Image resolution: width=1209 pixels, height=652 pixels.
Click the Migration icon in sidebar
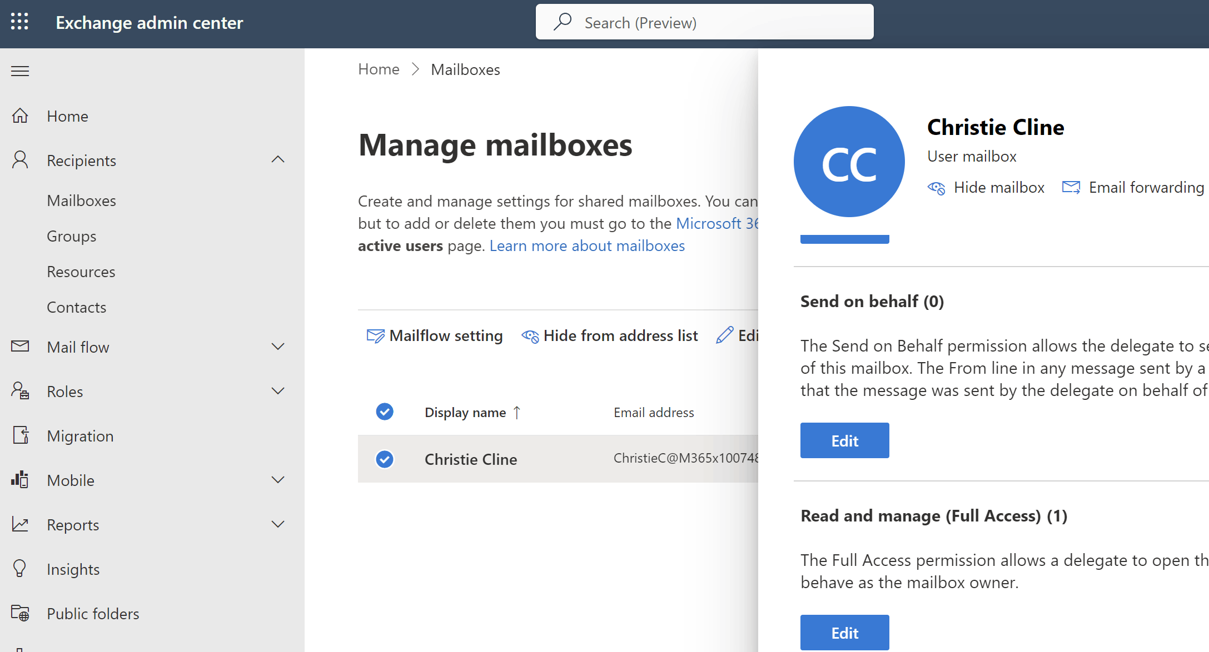tap(20, 435)
